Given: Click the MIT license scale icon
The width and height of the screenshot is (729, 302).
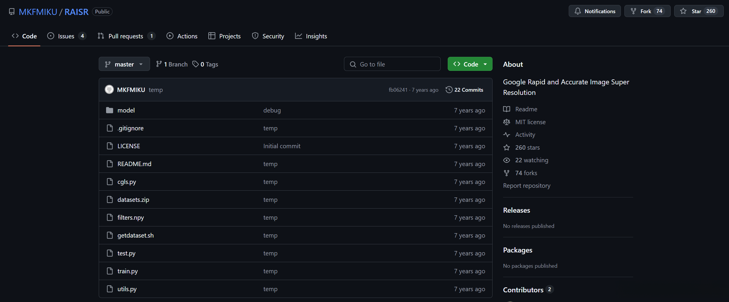Looking at the screenshot, I should [x=507, y=122].
